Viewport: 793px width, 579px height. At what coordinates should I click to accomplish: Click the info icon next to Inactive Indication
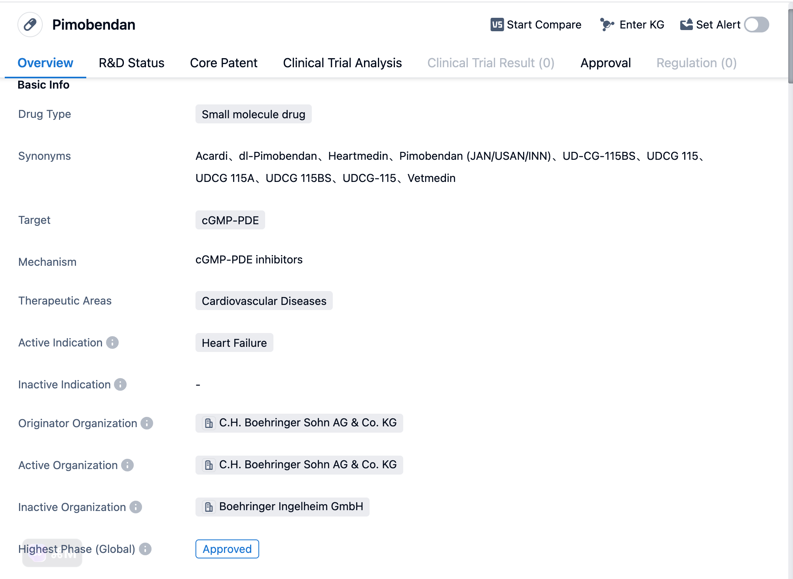[x=121, y=384]
